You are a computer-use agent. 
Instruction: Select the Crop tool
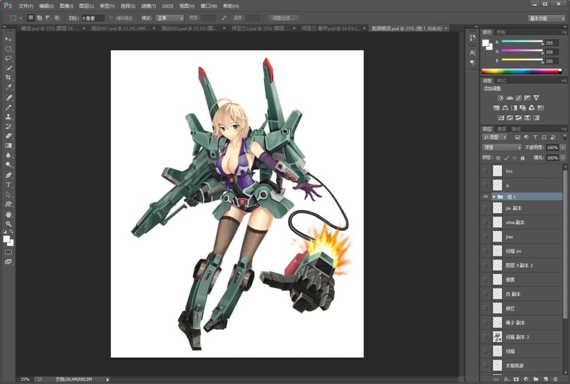(8, 77)
